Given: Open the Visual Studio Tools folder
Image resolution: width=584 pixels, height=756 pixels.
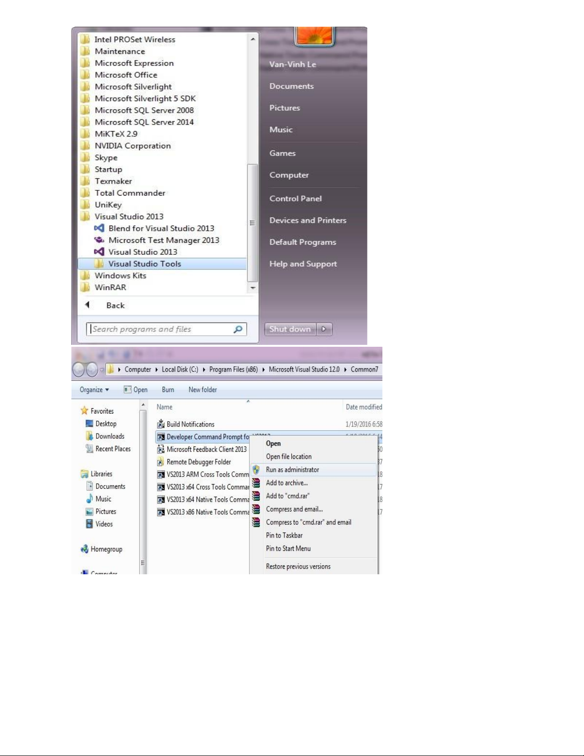Looking at the screenshot, I should point(162,264).
